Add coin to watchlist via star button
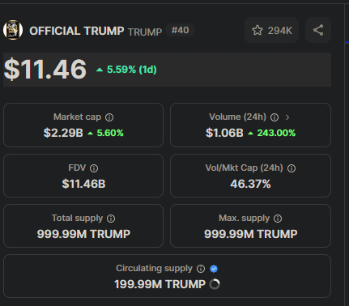The image size is (349, 306). [x=271, y=30]
